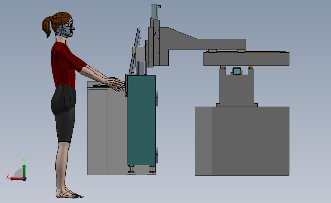Image resolution: width=331 pixels, height=203 pixels.
Task: Select the horizontal gantry arm part
Action: tap(203, 44)
